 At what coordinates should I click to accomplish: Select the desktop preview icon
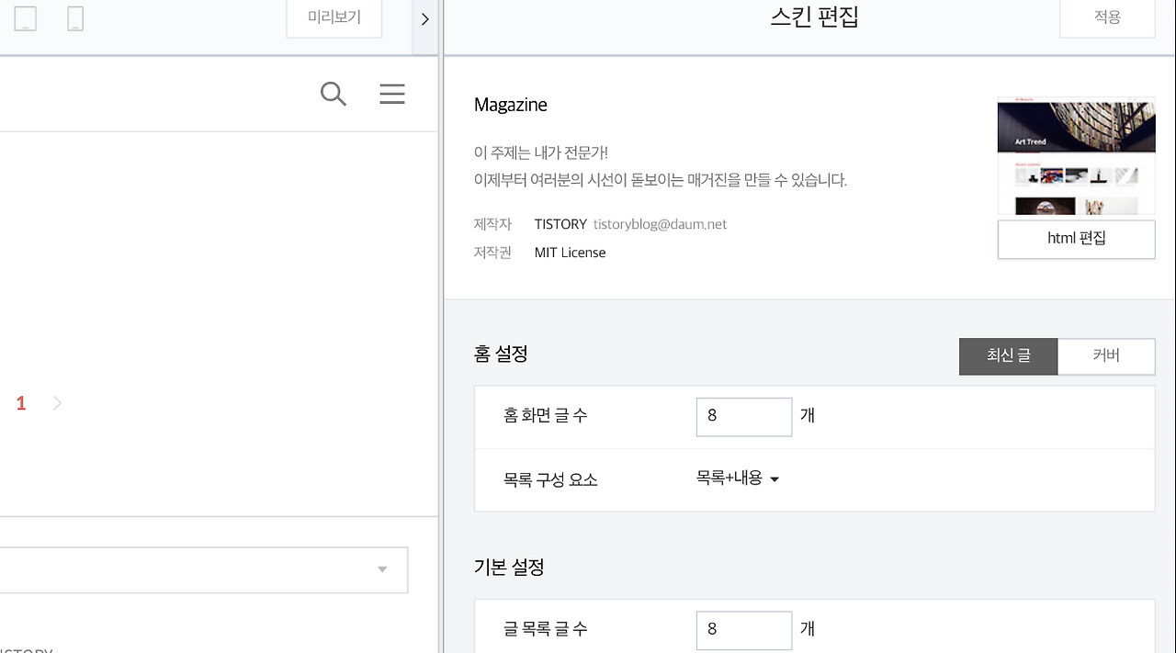click(25, 17)
